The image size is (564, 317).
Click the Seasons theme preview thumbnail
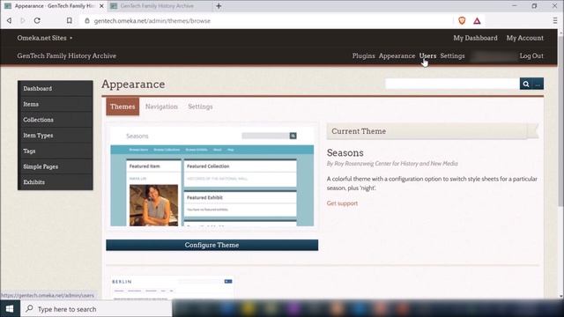click(x=212, y=176)
